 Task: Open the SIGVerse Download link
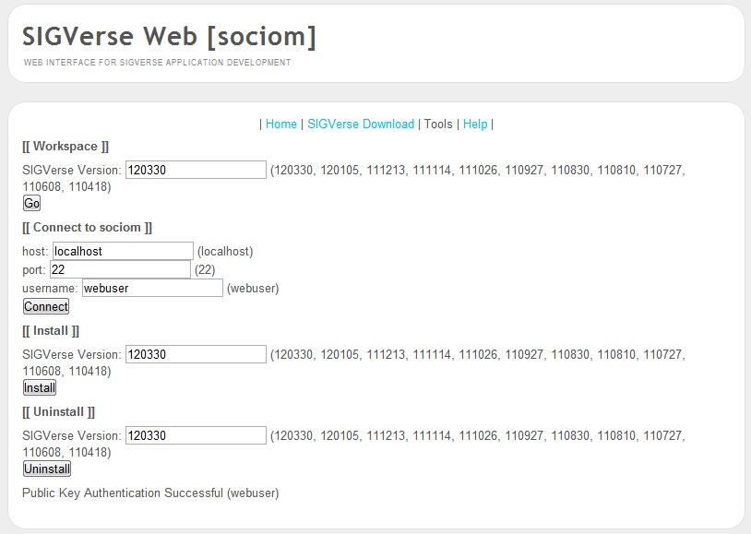[x=361, y=124]
